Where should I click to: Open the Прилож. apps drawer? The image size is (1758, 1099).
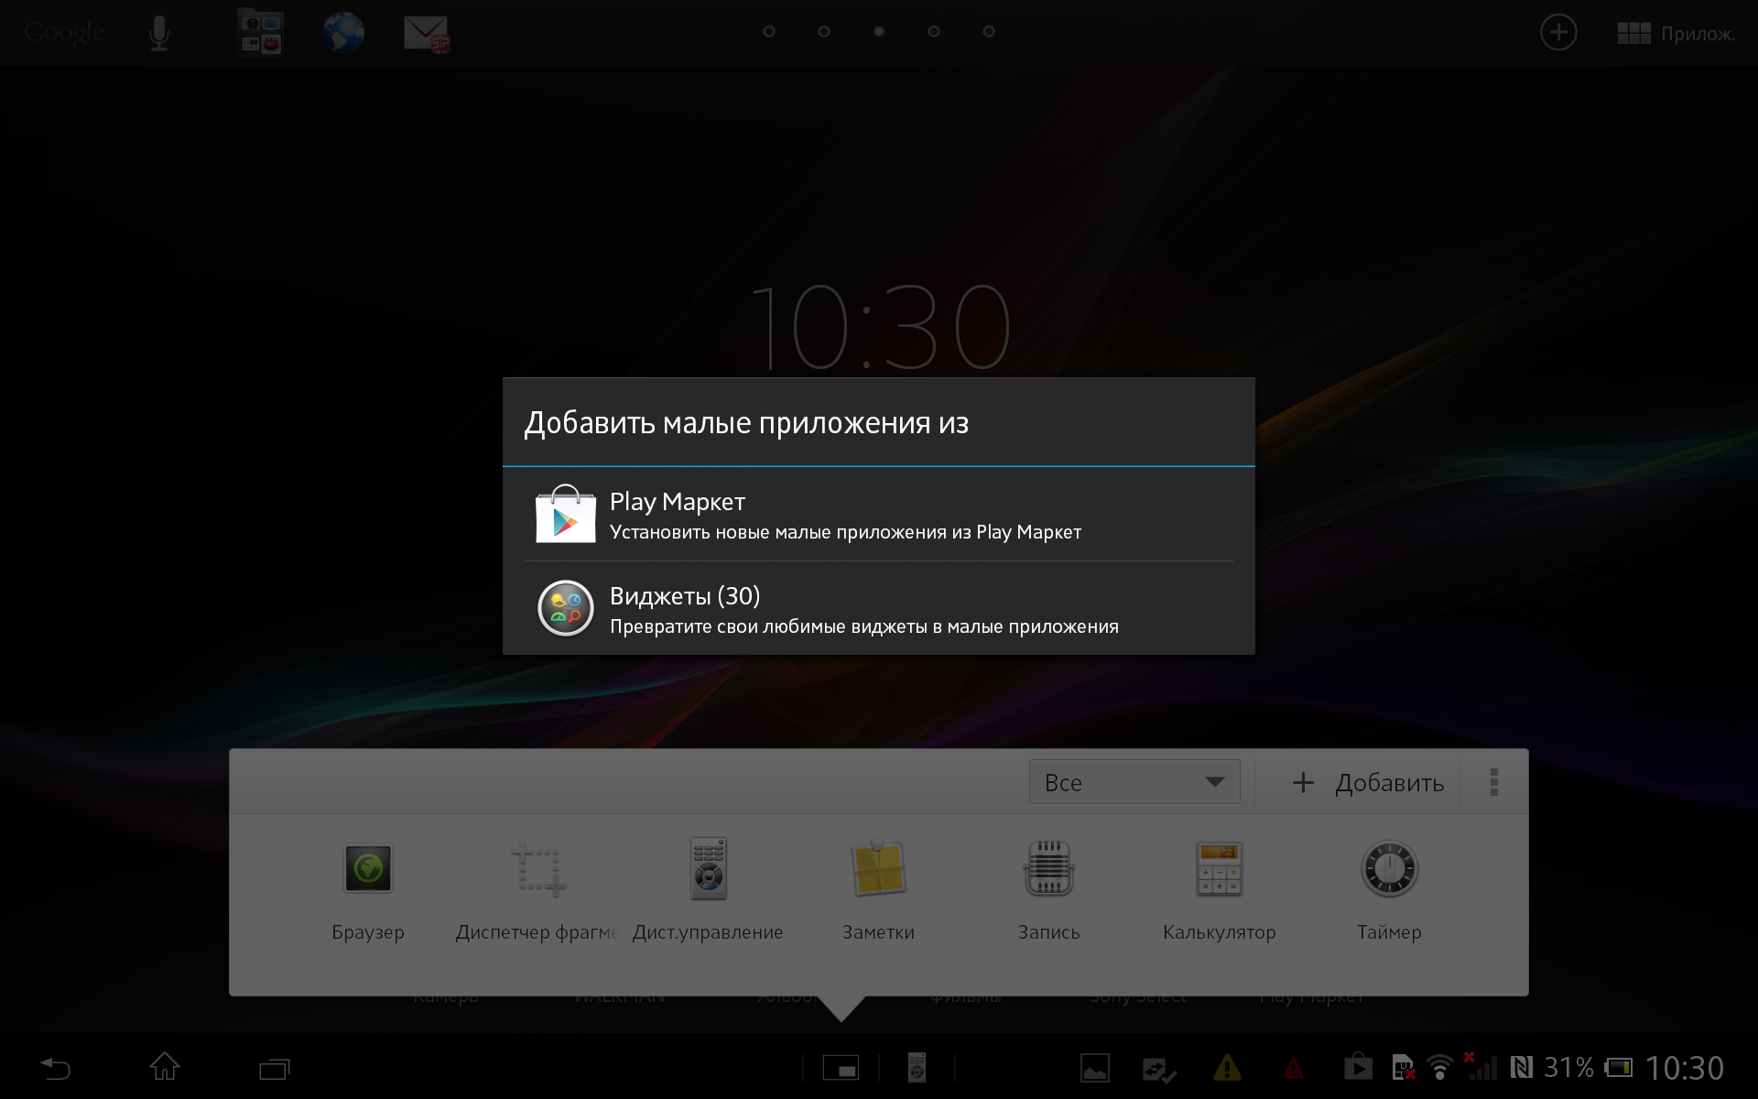(x=1676, y=34)
